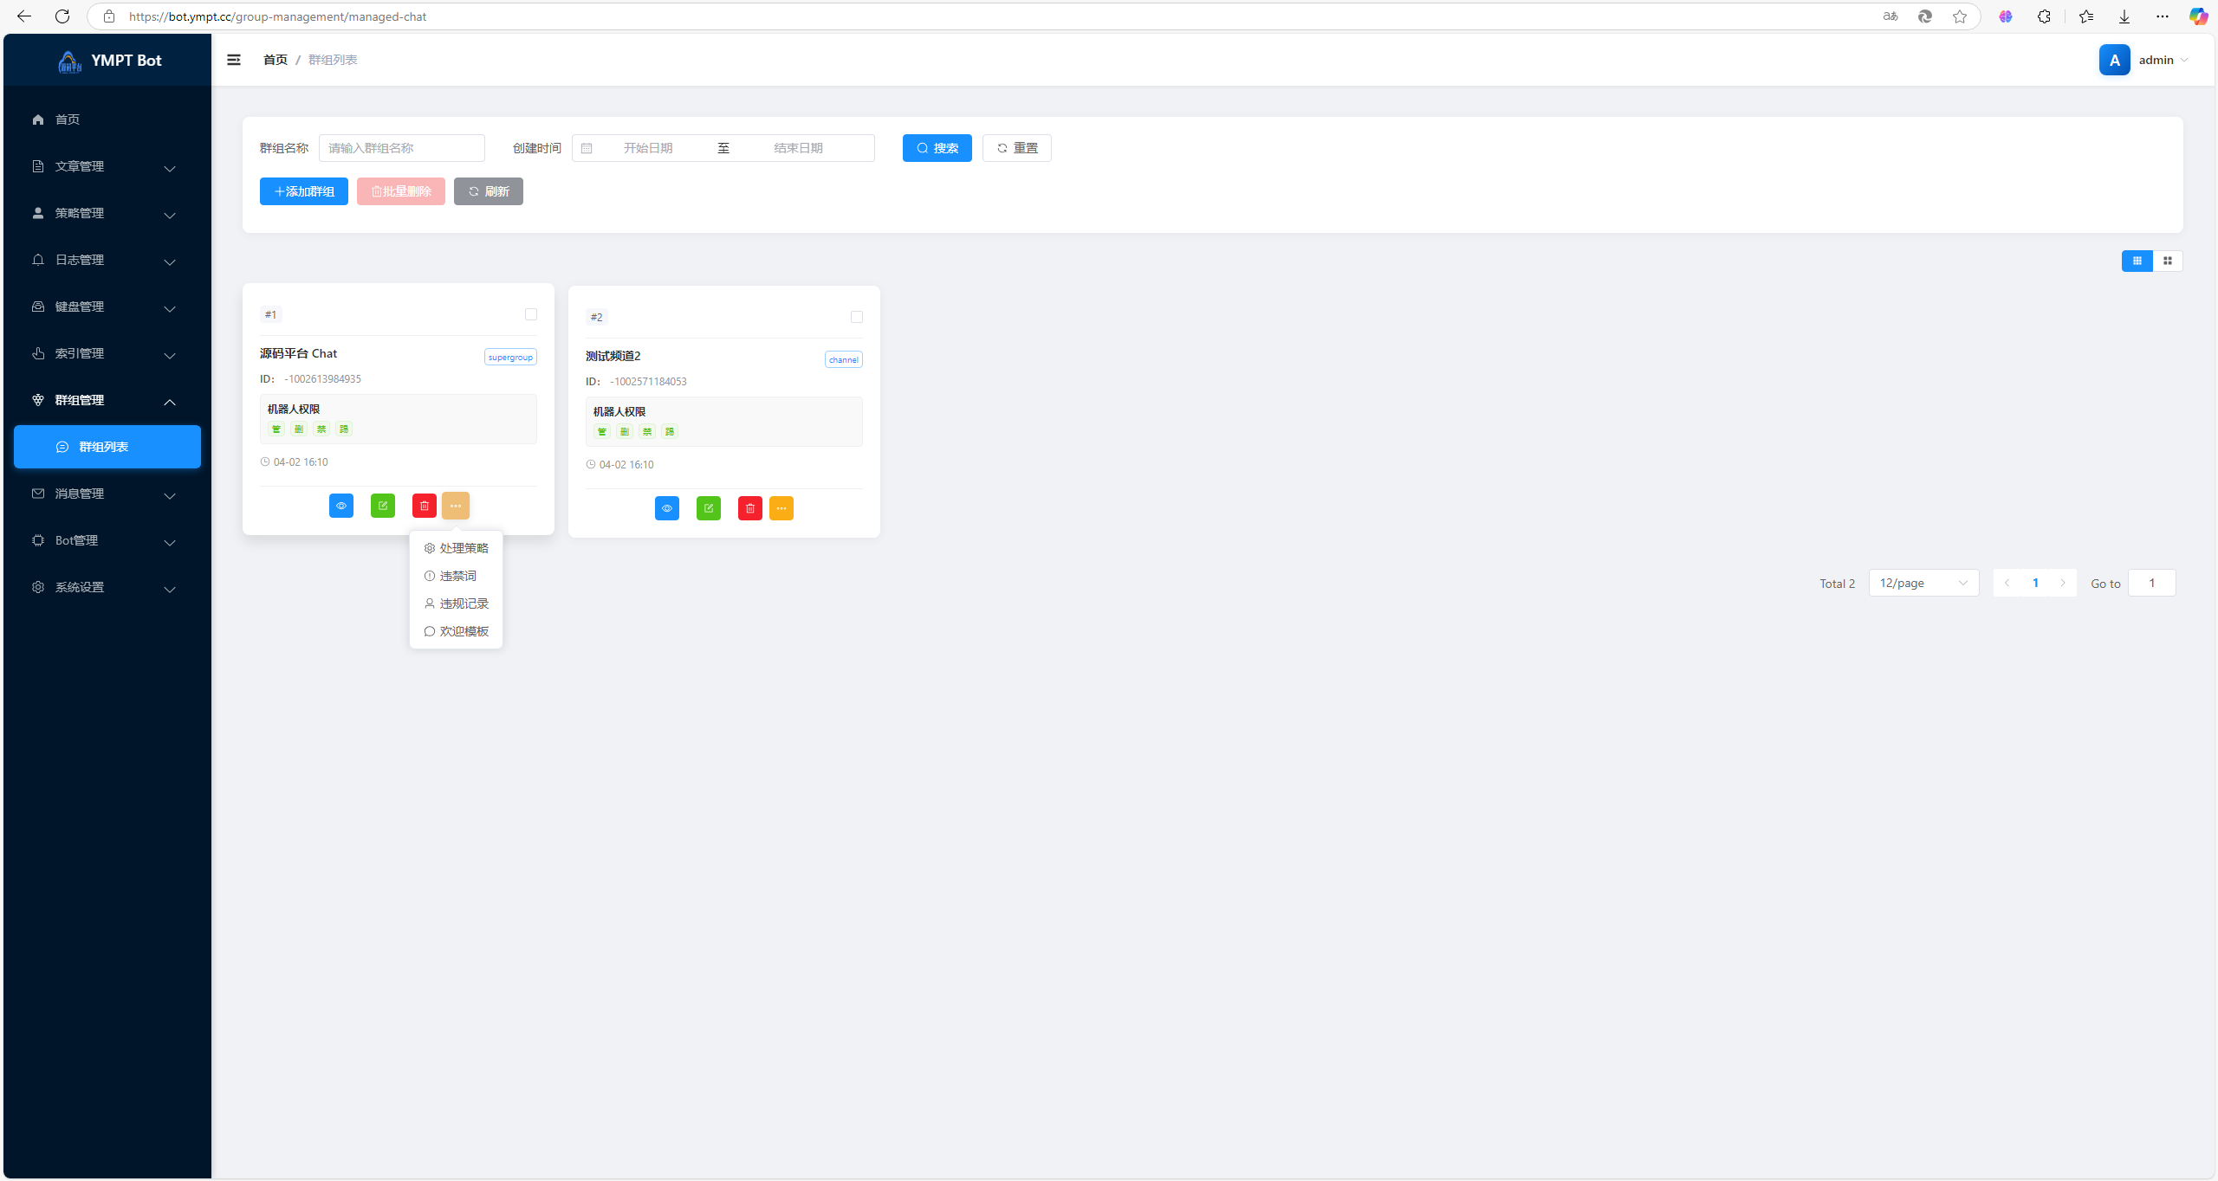This screenshot has width=2218, height=1181.
Task: Select the active large grid view toggle
Action: (x=2137, y=261)
